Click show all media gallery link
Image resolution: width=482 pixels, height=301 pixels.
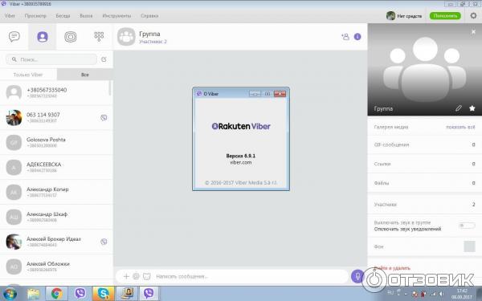(460, 127)
